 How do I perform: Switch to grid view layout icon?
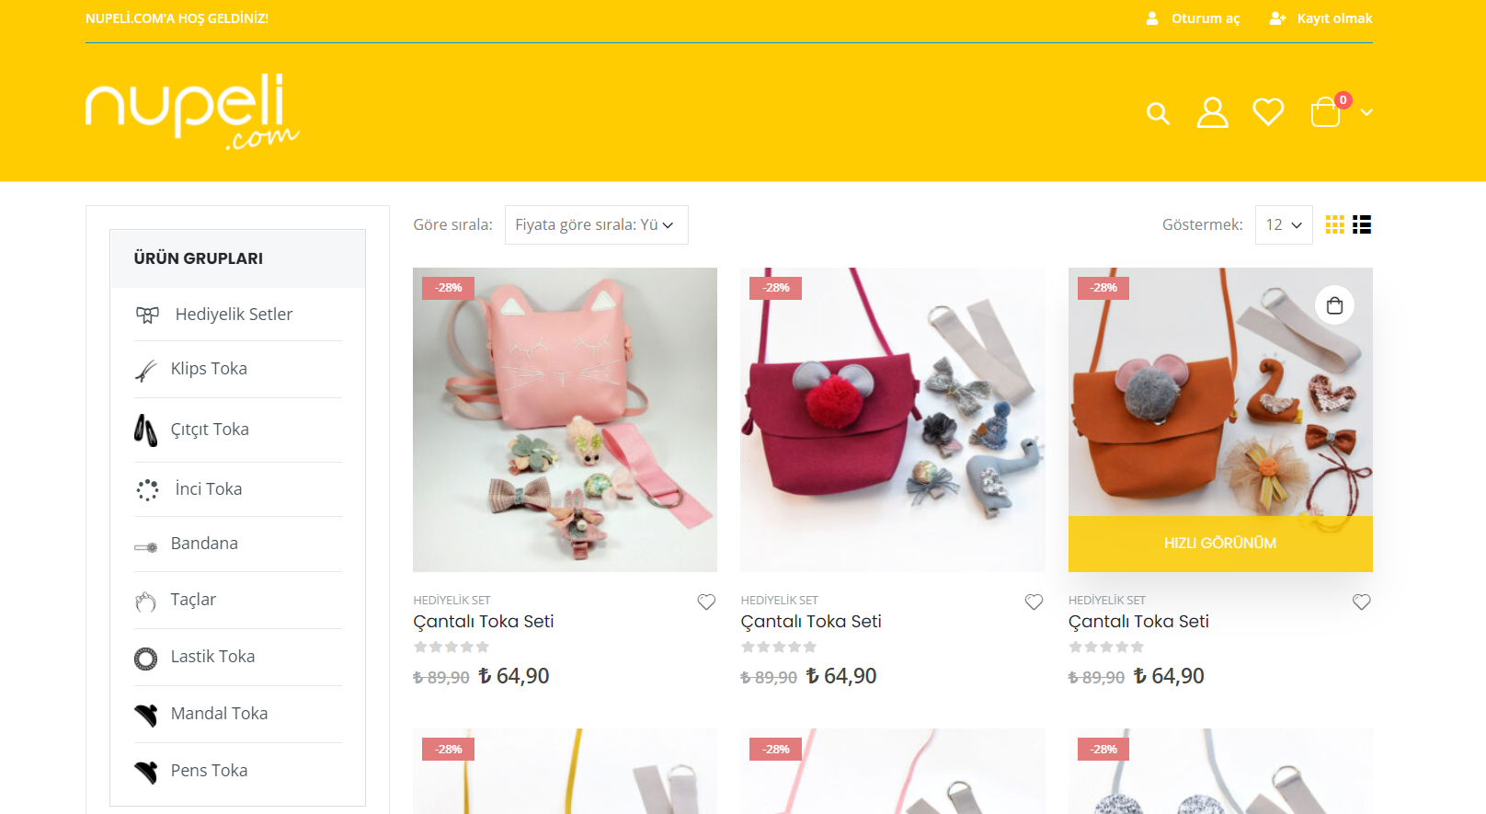coord(1335,224)
